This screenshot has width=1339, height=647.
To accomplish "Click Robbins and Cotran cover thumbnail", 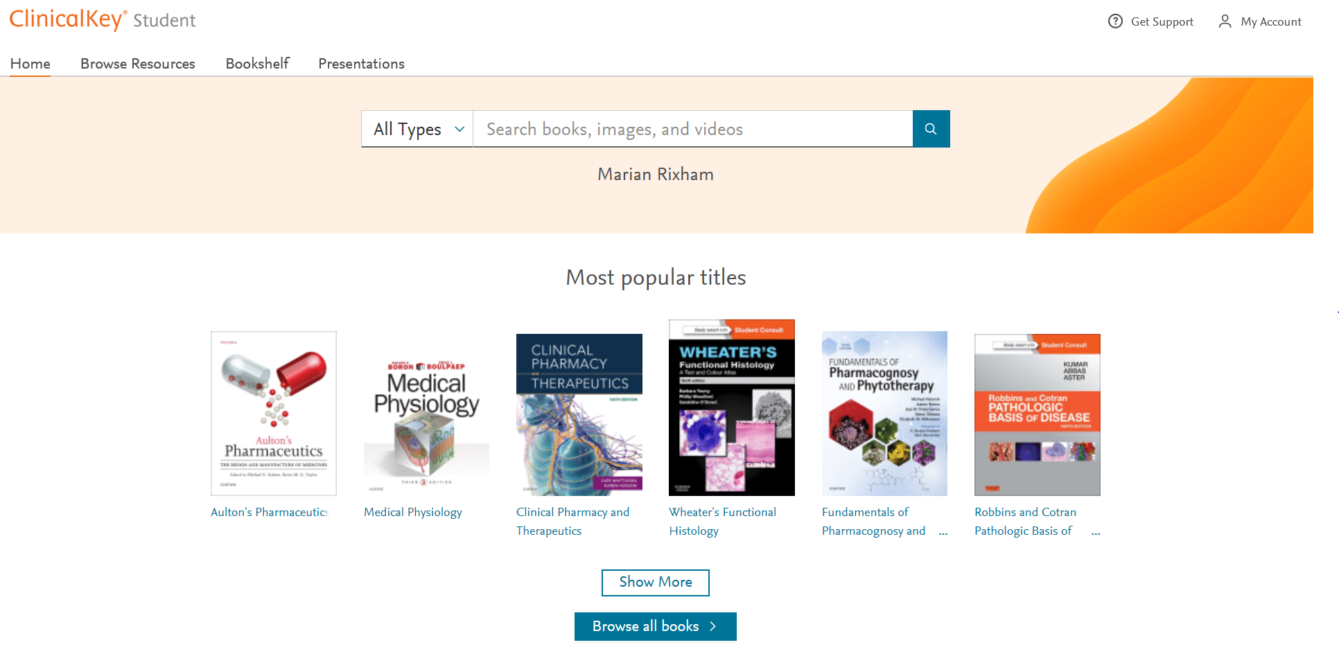I will (x=1037, y=414).
